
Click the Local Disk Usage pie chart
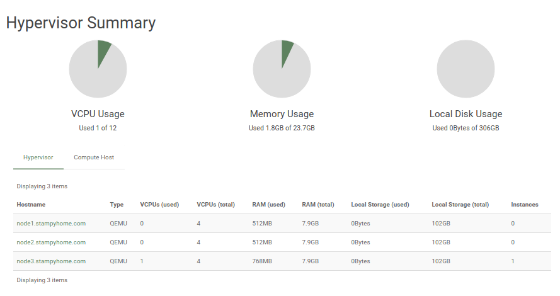tap(466, 69)
